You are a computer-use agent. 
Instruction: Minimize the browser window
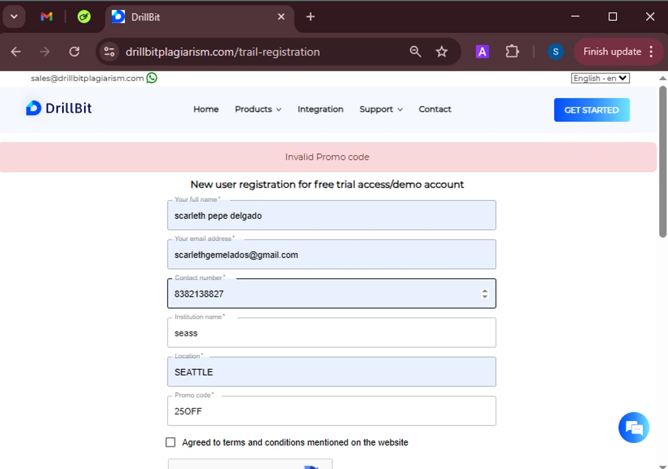575,16
